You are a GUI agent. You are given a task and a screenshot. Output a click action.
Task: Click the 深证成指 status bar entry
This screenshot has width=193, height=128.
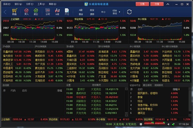72,120
